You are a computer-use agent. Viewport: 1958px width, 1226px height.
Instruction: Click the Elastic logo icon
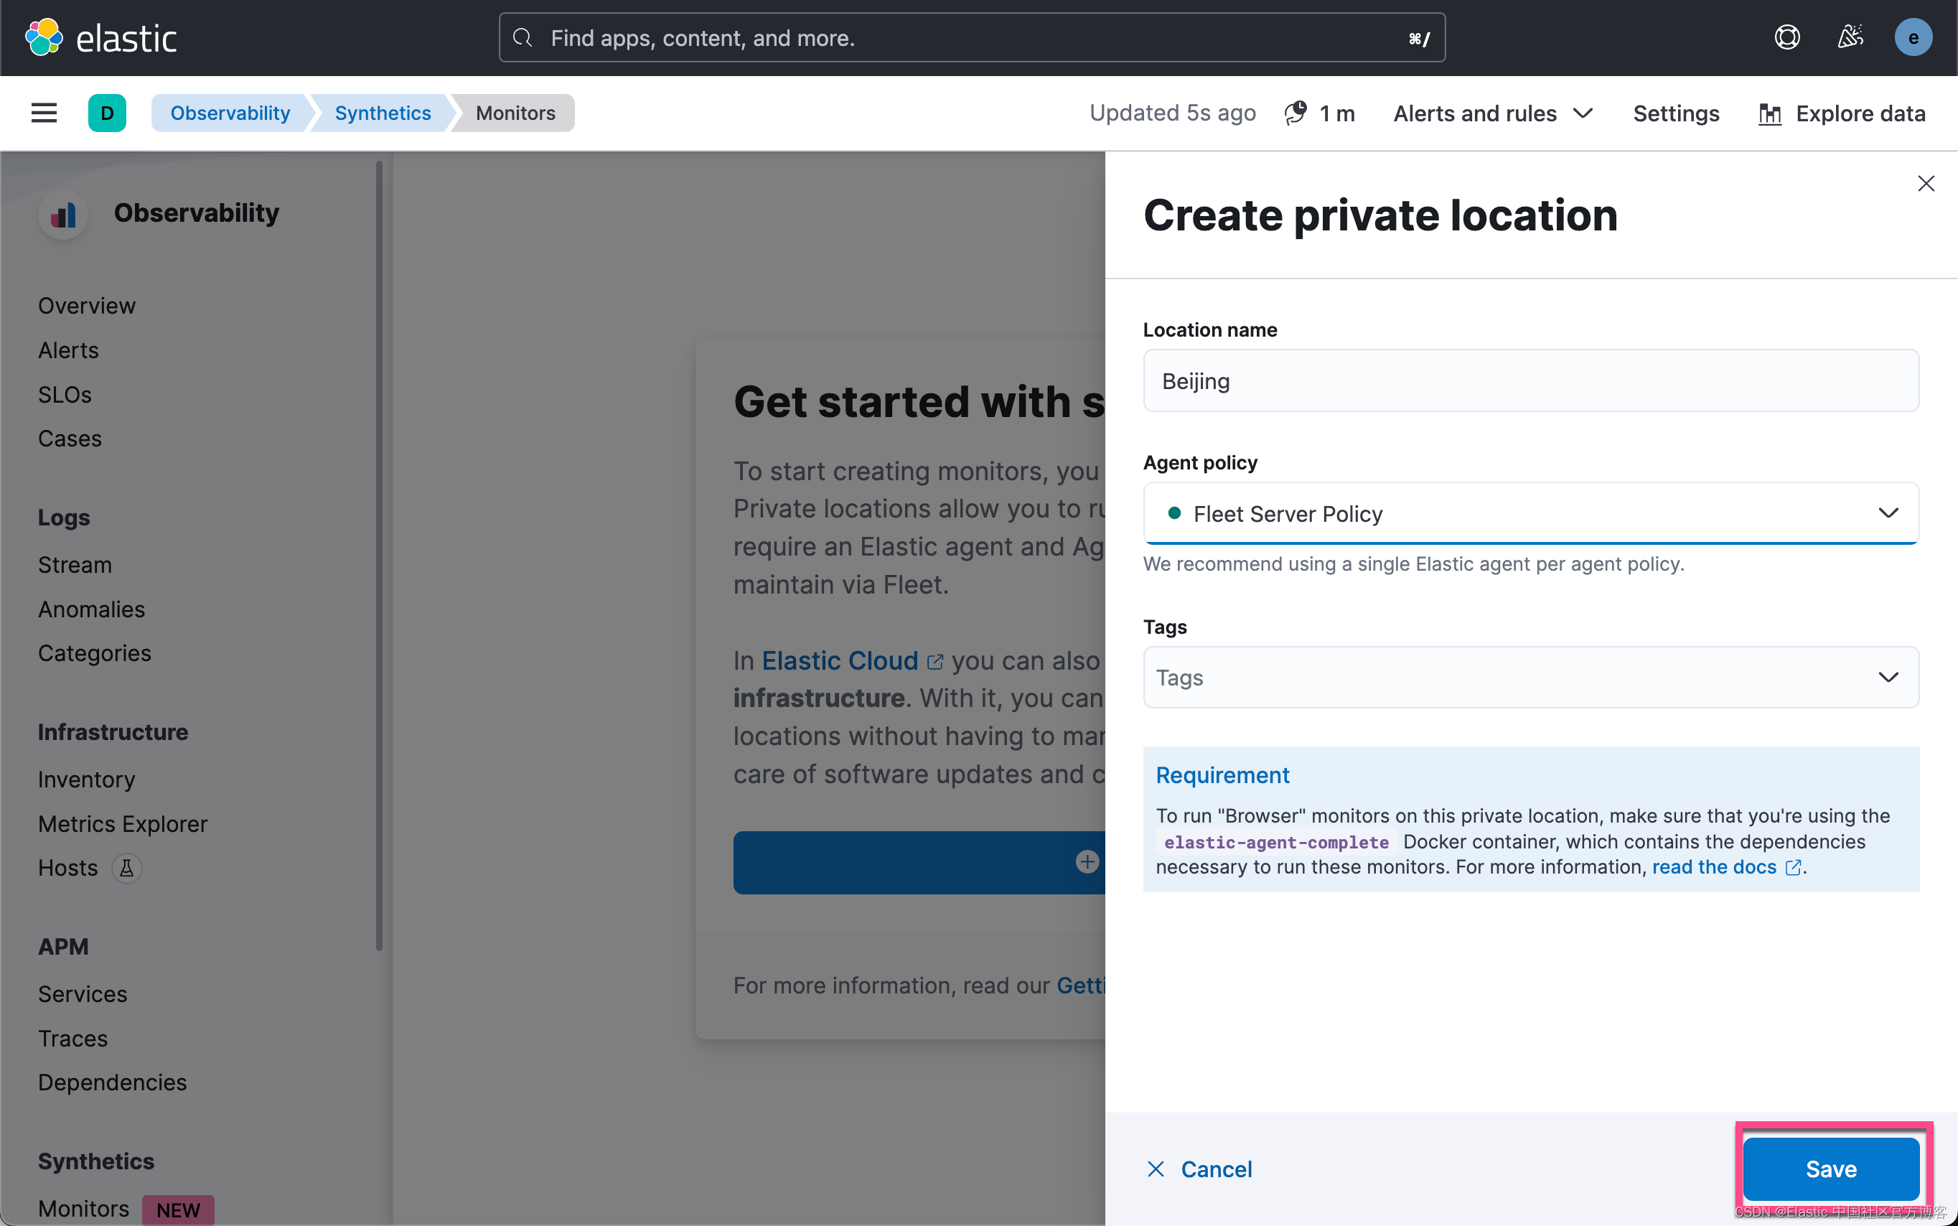[44, 37]
